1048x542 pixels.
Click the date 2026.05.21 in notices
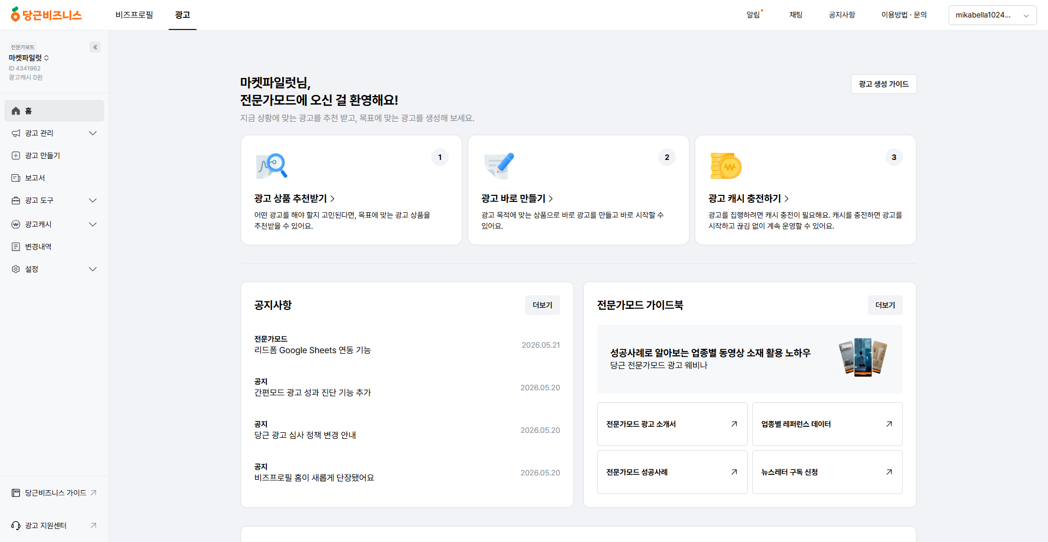tap(540, 345)
